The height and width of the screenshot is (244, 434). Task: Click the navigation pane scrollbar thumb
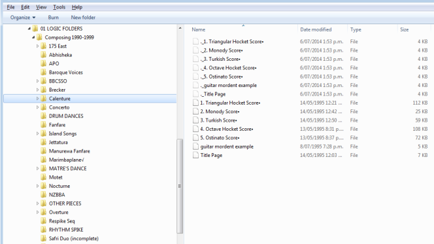180,186
